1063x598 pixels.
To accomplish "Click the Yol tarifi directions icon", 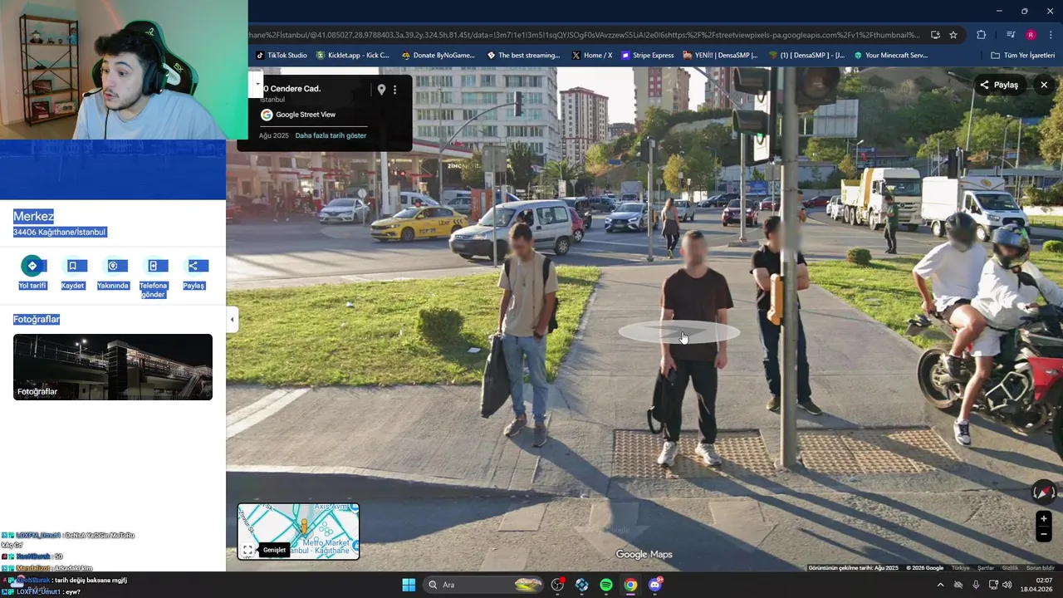I will (32, 266).
